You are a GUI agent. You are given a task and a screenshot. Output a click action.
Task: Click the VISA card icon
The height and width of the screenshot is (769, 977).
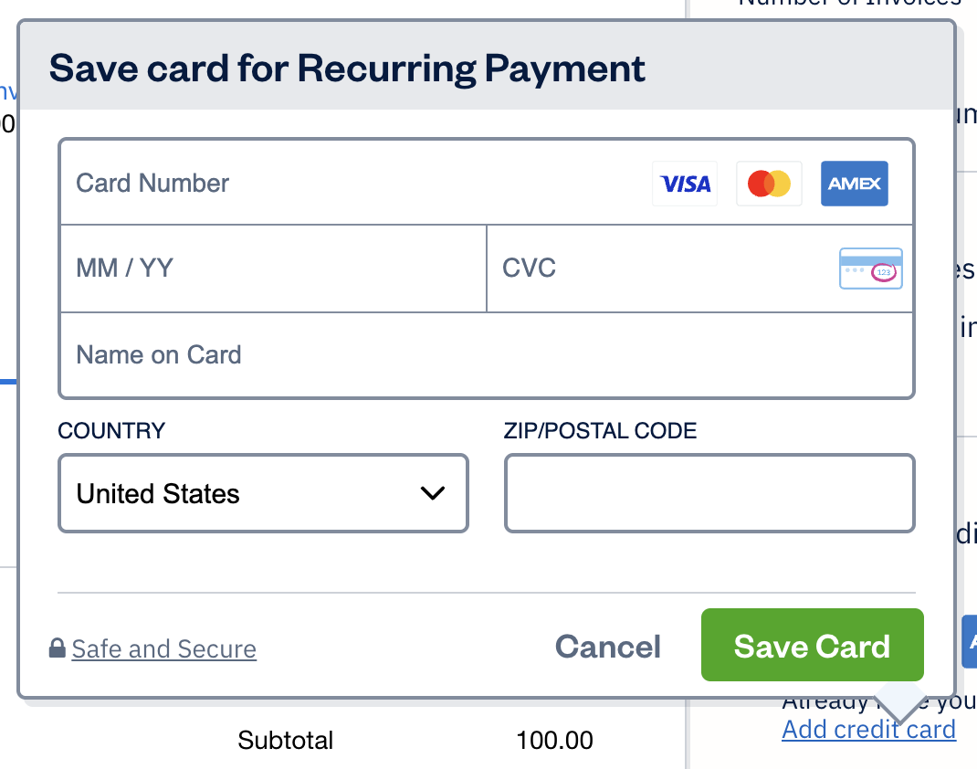684,183
